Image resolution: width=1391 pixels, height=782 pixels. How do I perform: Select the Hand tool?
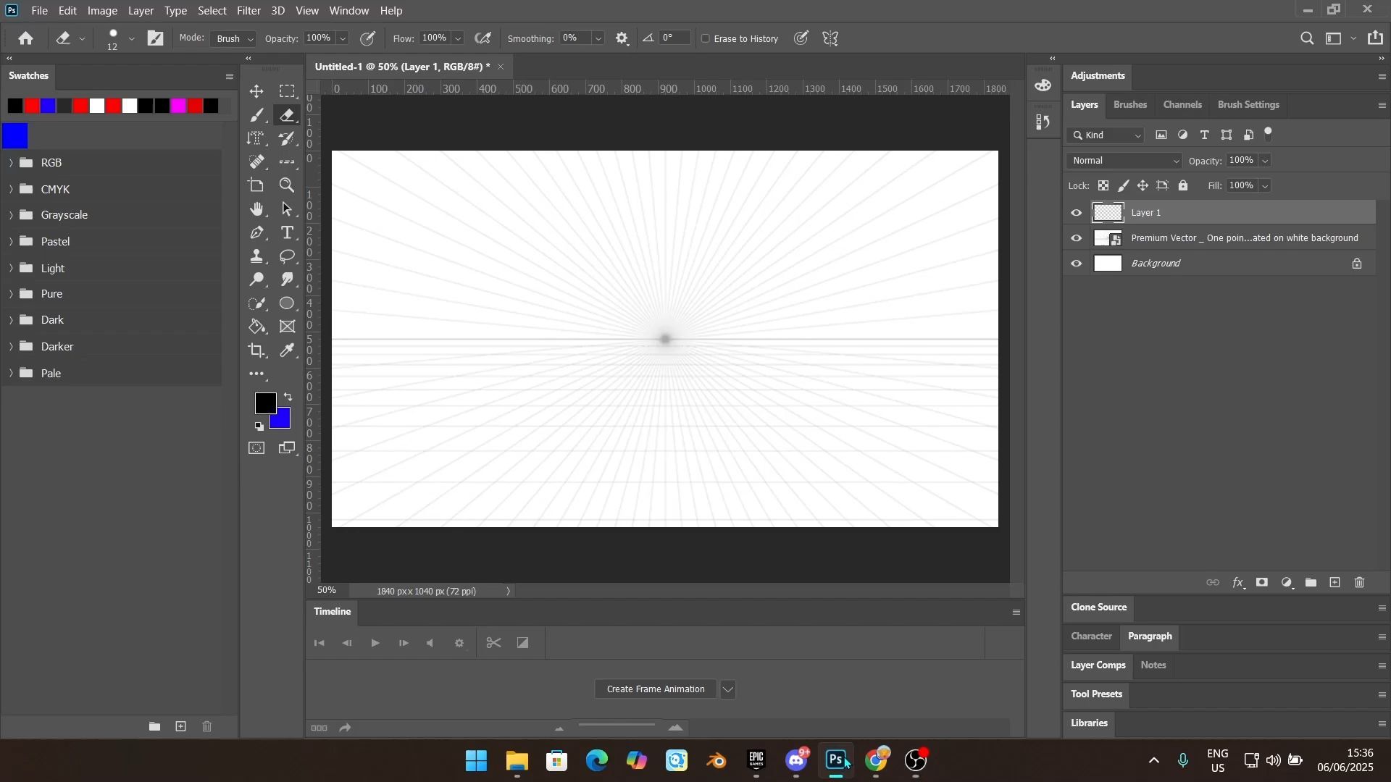click(x=256, y=209)
